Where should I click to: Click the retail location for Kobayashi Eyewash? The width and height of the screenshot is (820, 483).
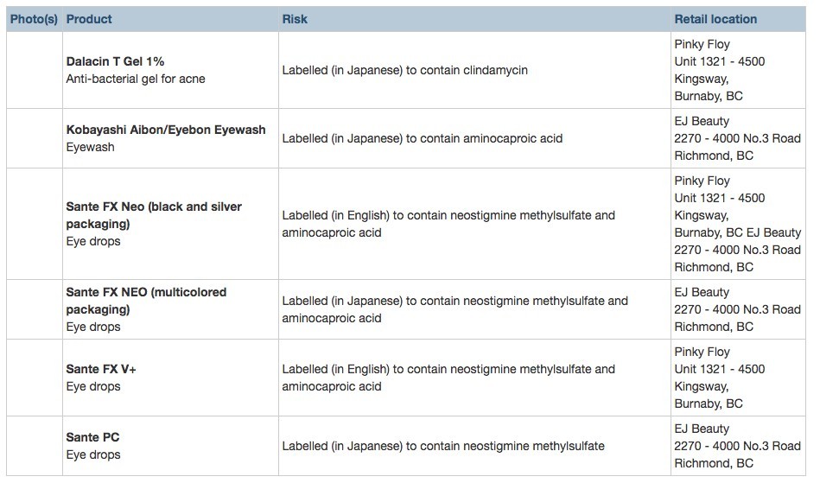(x=737, y=139)
